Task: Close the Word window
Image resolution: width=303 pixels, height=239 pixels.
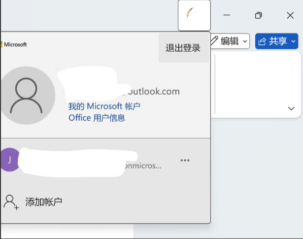Action: click(x=290, y=15)
